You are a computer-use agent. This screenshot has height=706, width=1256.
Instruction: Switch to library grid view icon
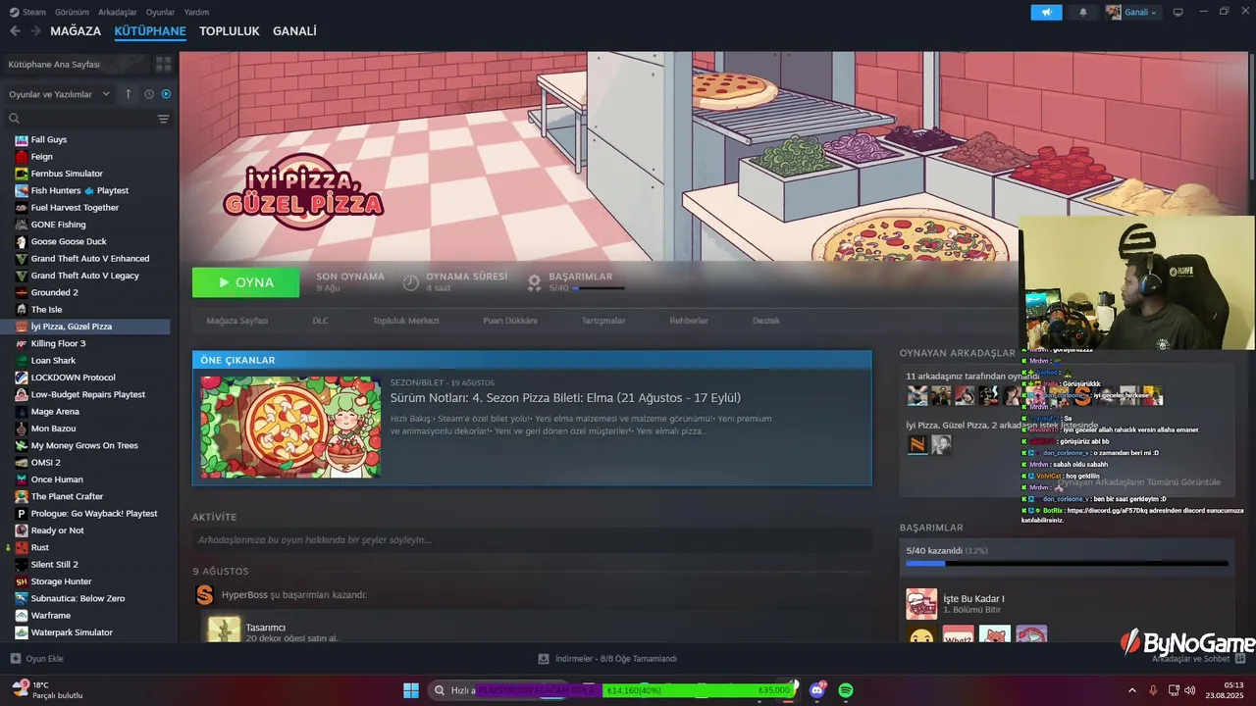(x=163, y=64)
